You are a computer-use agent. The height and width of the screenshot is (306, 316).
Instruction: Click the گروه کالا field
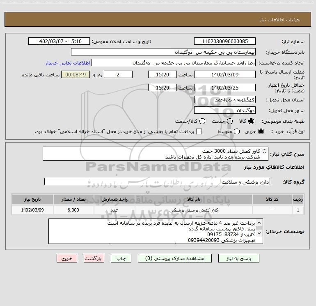[x=157, y=182]
